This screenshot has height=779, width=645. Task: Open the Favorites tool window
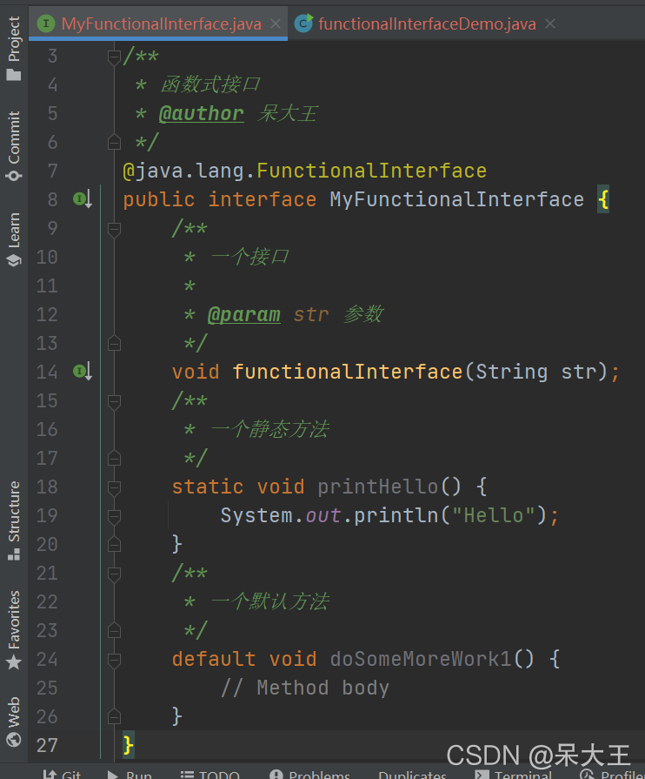pos(14,629)
